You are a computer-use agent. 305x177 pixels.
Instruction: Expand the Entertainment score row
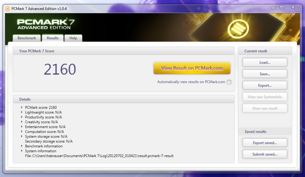point(22,127)
